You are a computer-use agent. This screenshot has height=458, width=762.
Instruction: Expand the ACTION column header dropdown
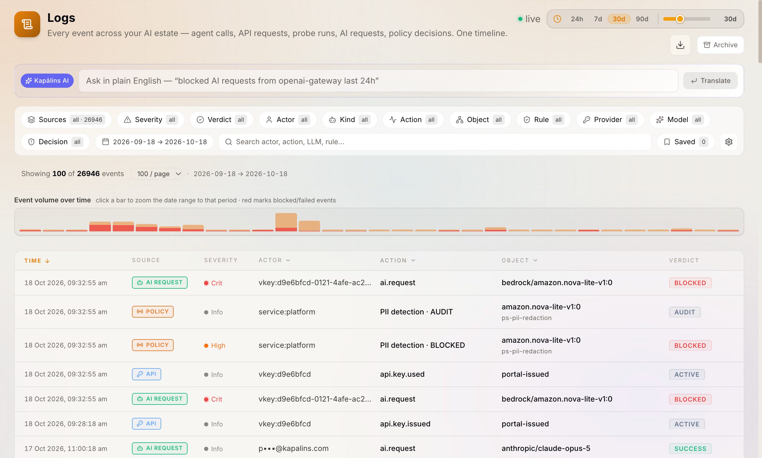coord(398,260)
